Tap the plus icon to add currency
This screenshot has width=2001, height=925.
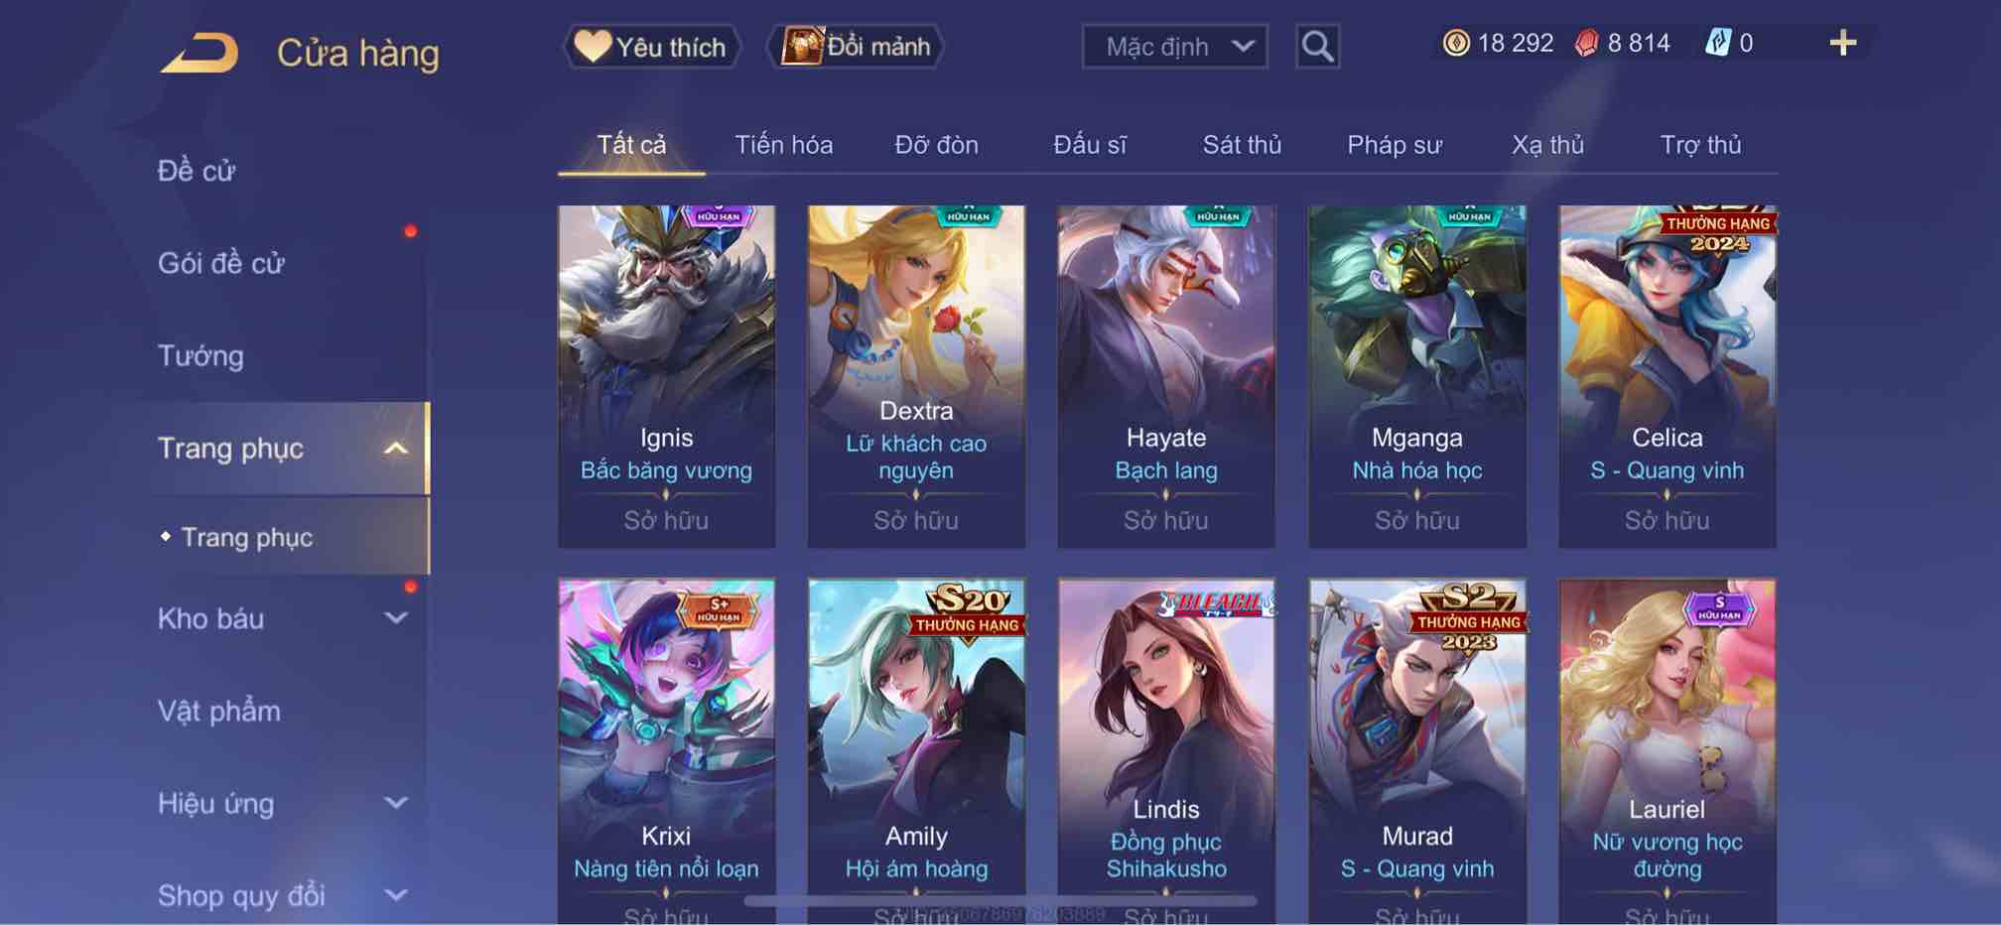tap(1842, 43)
